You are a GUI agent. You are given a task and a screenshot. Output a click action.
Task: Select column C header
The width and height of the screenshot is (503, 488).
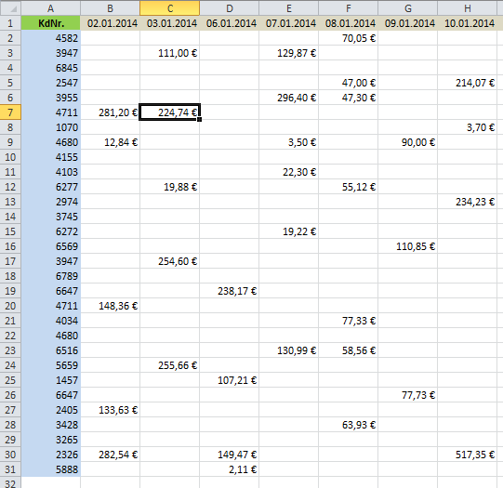(170, 8)
